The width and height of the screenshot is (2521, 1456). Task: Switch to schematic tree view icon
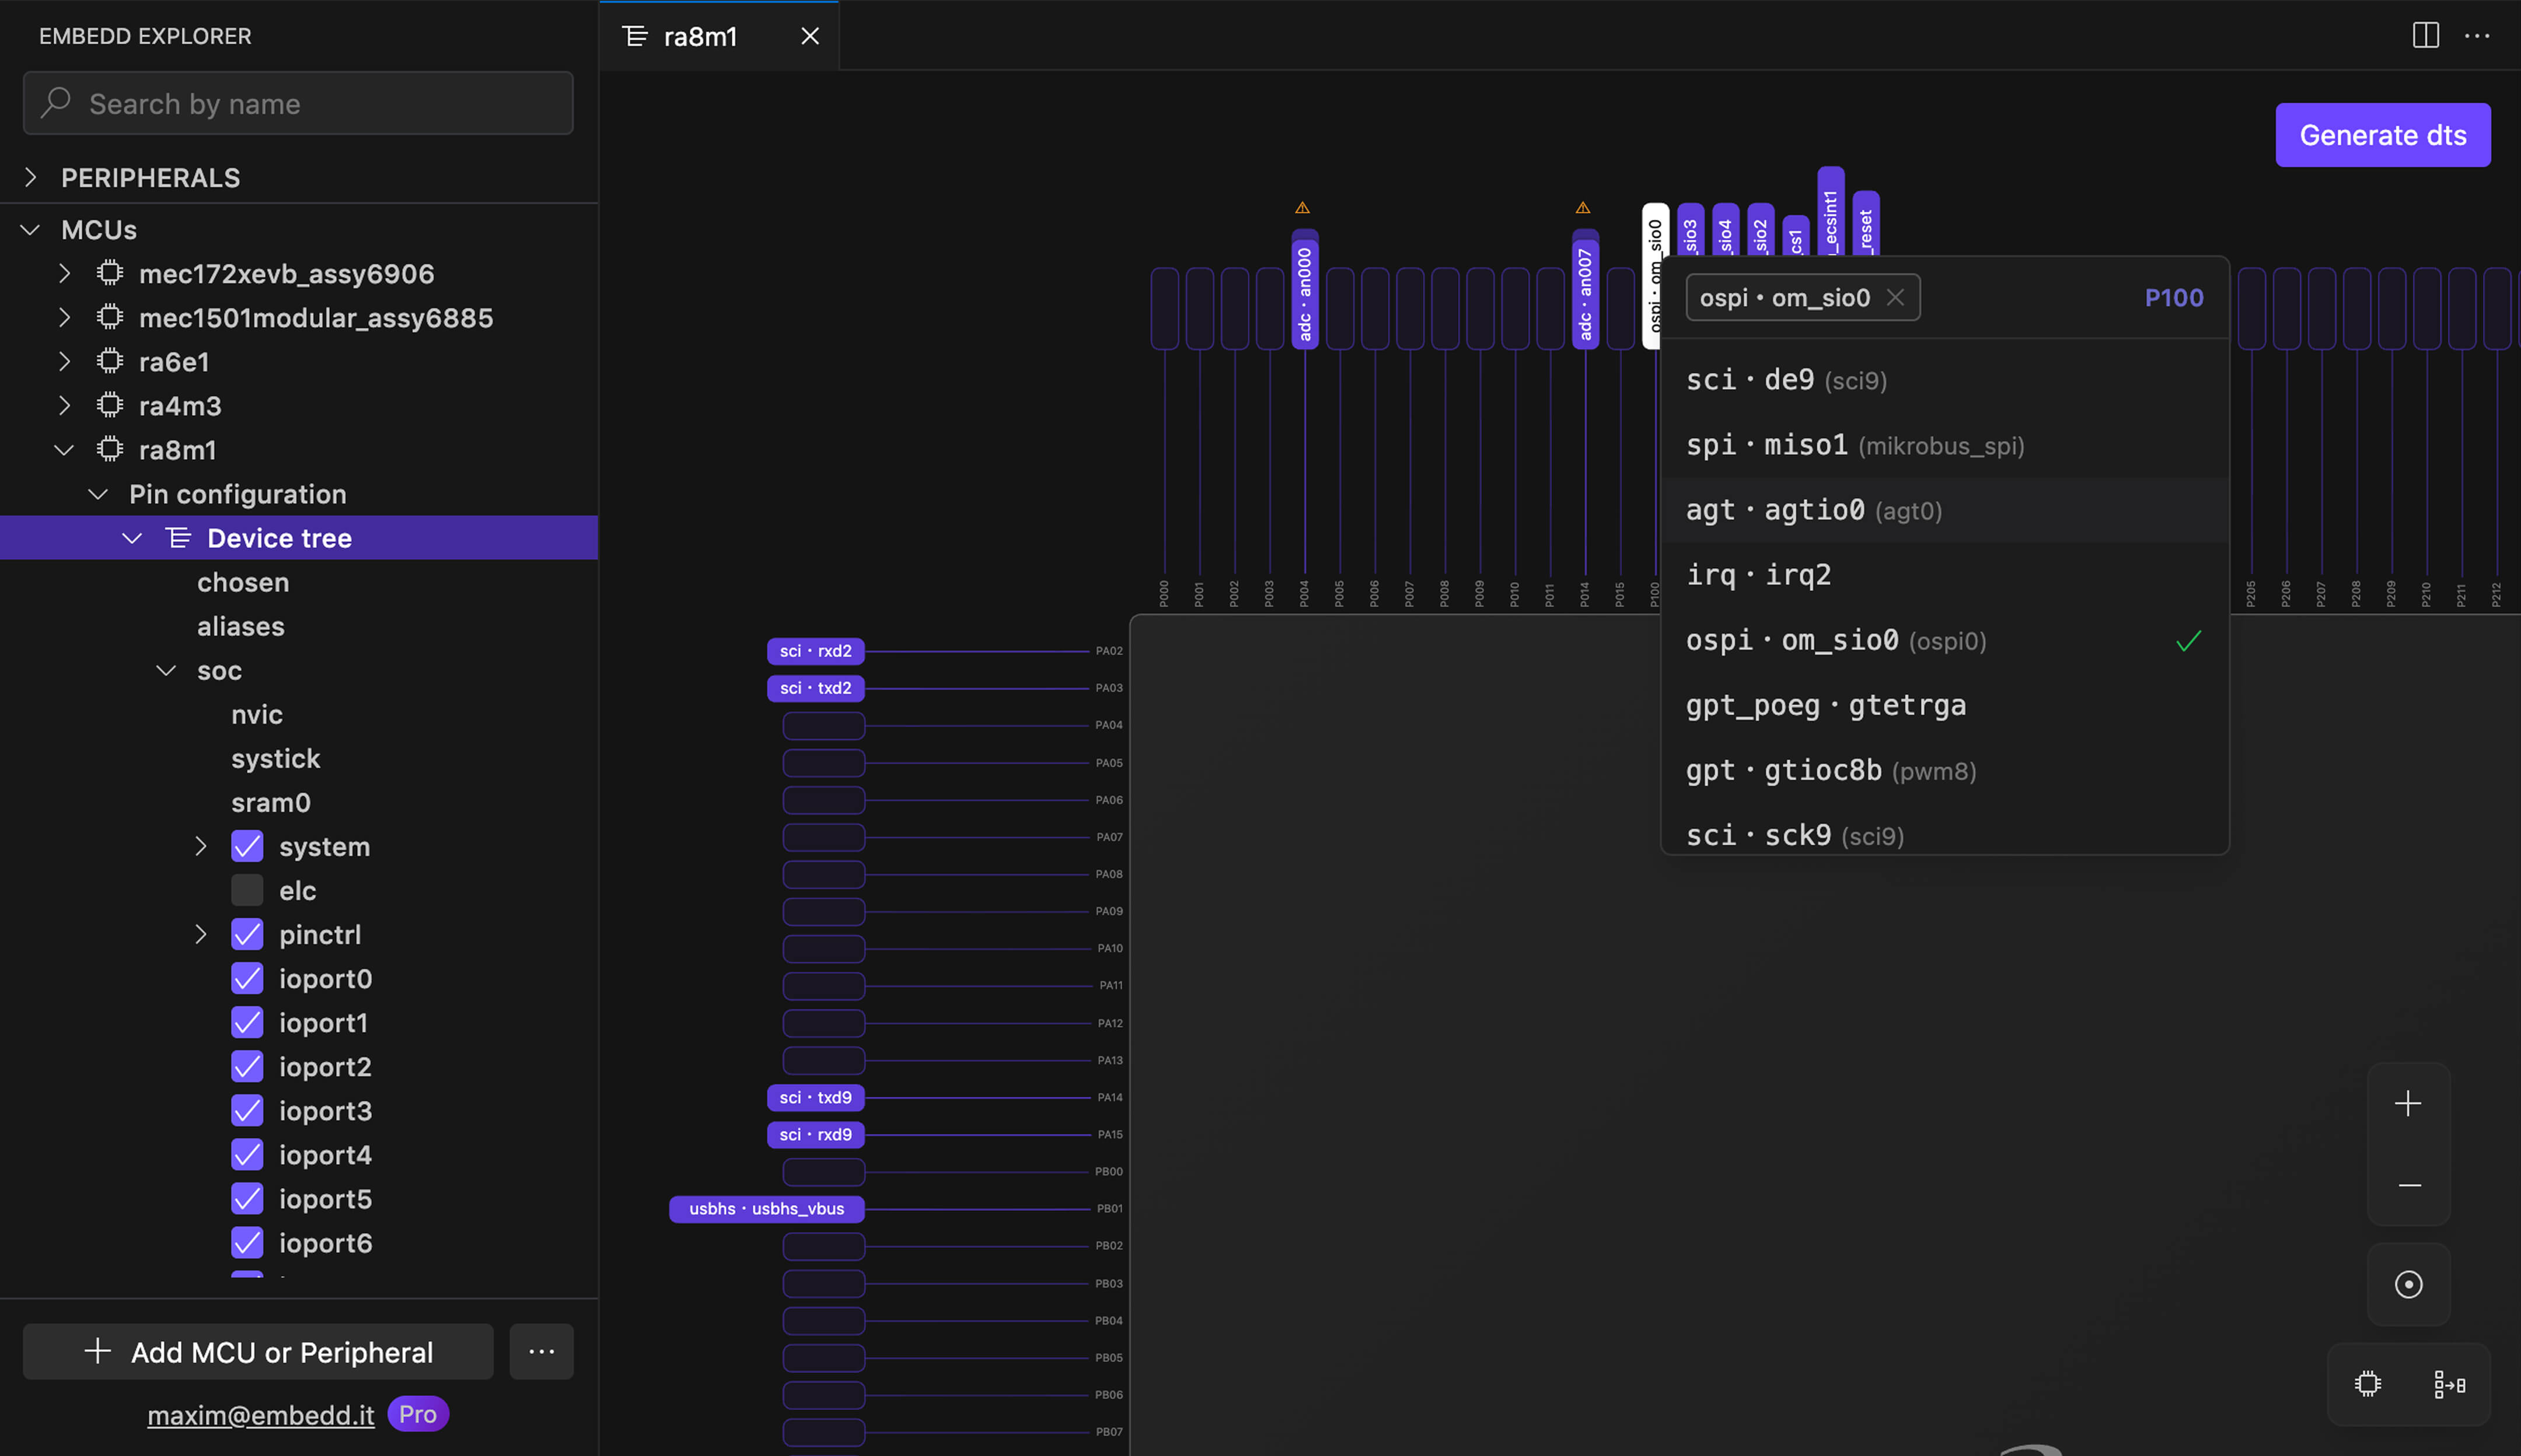pos(2449,1384)
